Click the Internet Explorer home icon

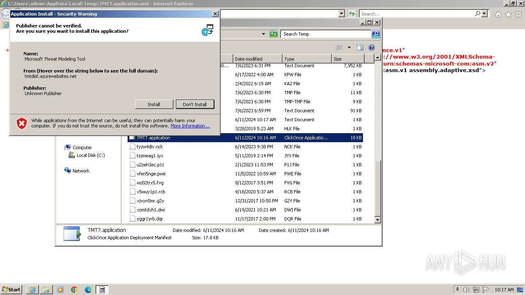pyautogui.click(x=498, y=14)
